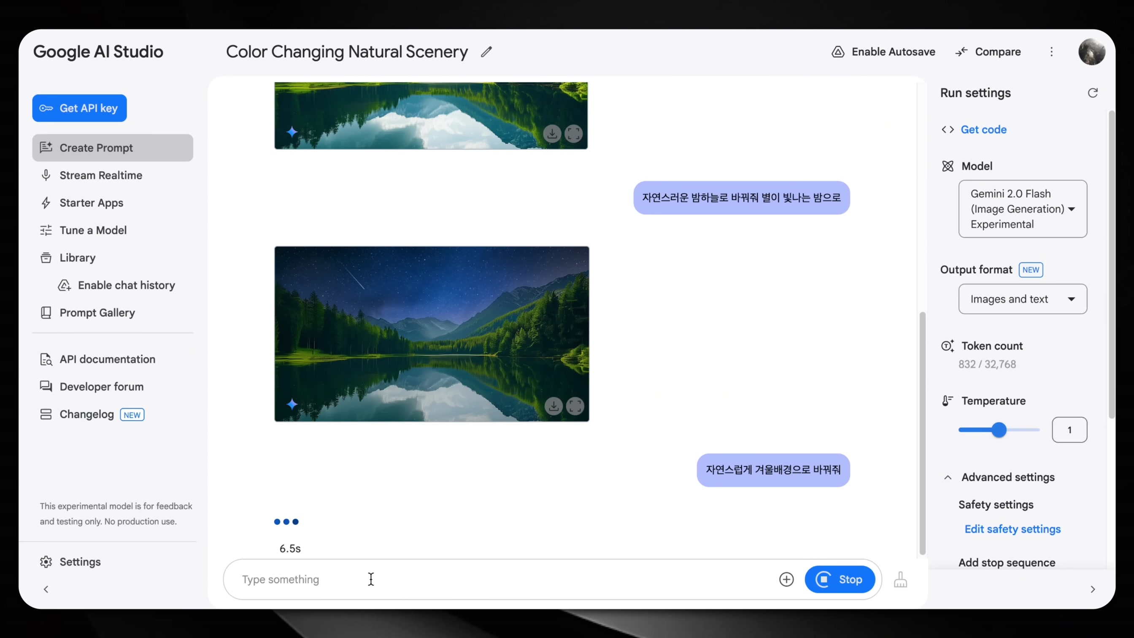Open Settings in the sidebar
1134x638 pixels.
click(80, 562)
